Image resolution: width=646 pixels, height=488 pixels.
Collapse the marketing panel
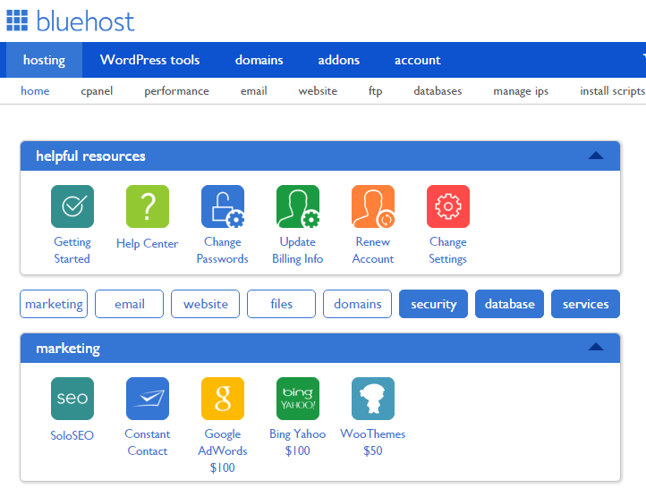tap(596, 347)
